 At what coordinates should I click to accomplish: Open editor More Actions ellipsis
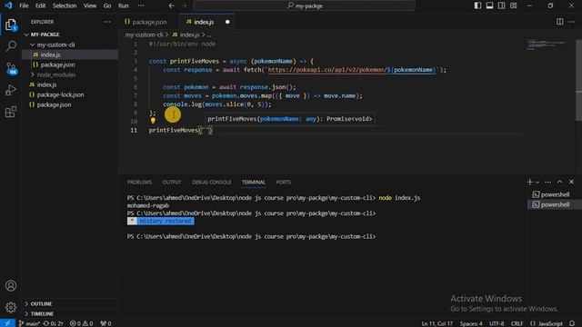tap(572, 22)
